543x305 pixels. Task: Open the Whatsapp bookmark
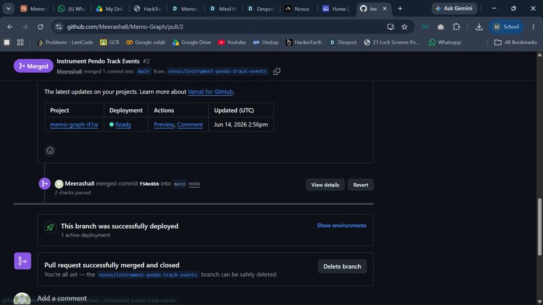coord(445,42)
